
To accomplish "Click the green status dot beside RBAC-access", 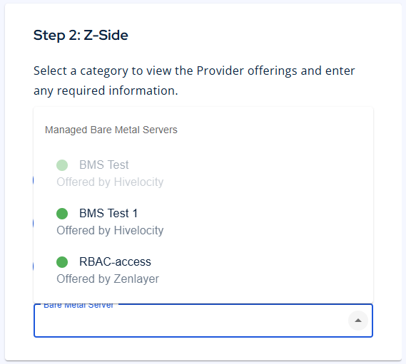I will (62, 262).
